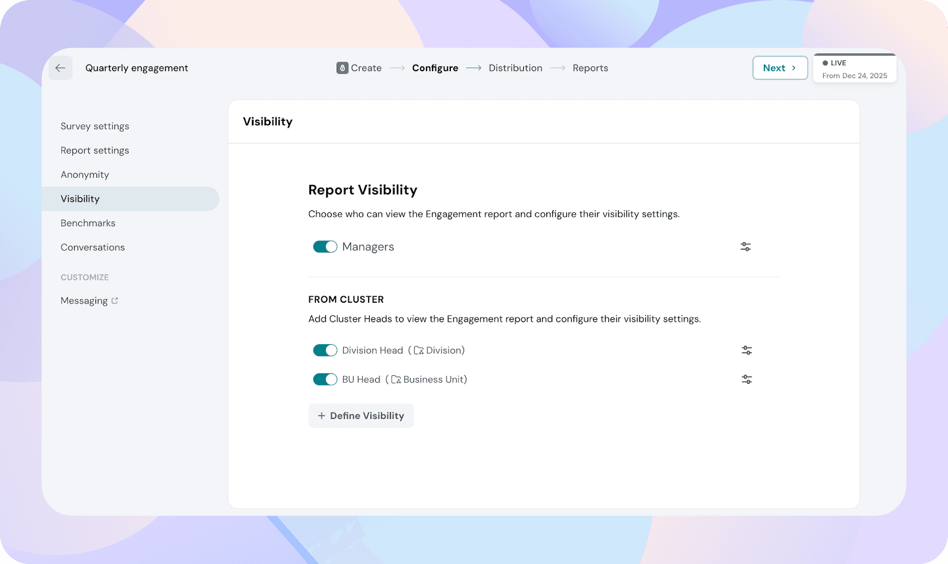Toggle Managers report visibility off
The image size is (948, 564).
pos(325,246)
